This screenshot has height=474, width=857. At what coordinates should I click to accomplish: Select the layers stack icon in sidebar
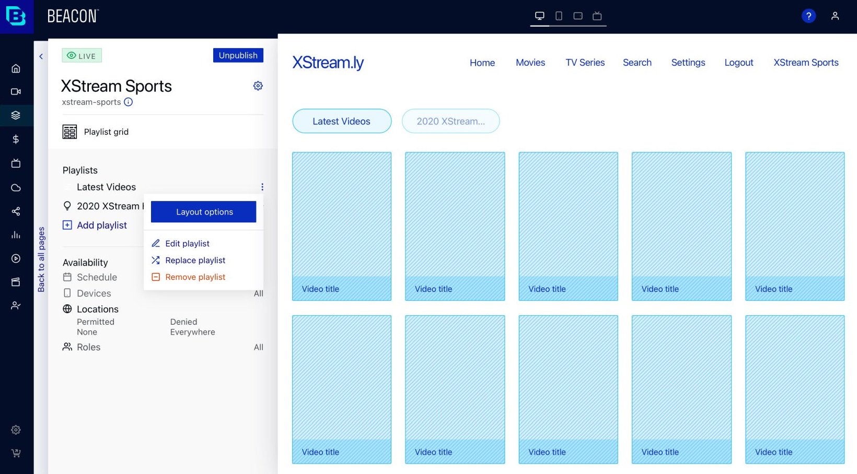click(x=16, y=115)
